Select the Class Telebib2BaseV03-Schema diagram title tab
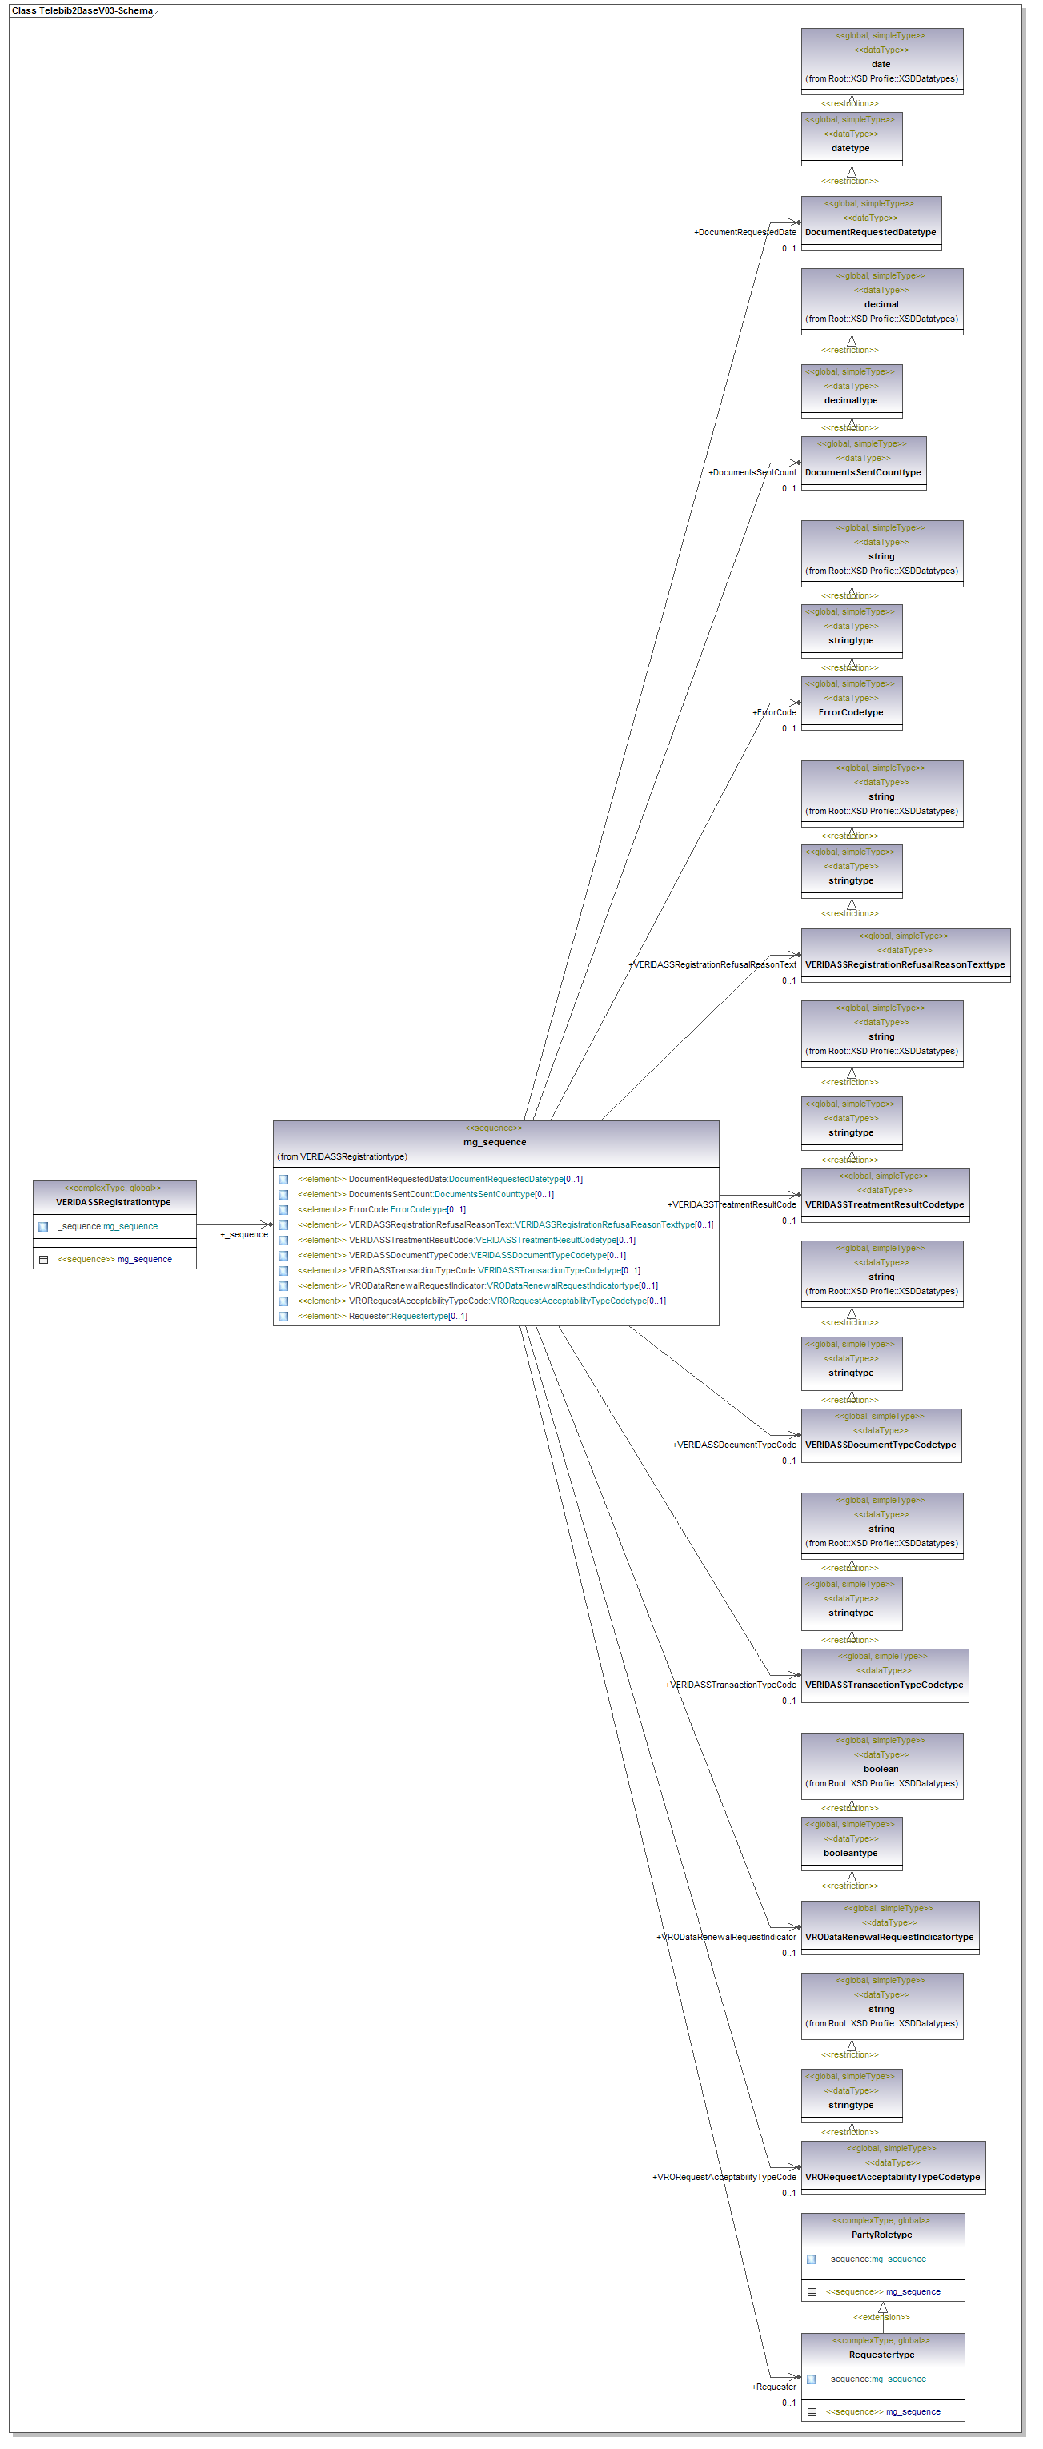Viewport: 1043px width, 2449px height. tap(82, 10)
